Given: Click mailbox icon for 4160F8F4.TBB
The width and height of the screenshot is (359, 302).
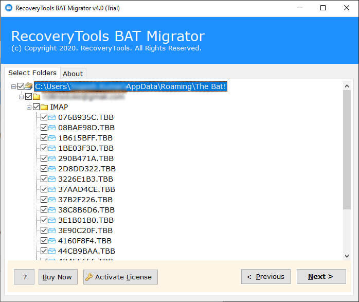Looking at the screenshot, I should 52,241.
